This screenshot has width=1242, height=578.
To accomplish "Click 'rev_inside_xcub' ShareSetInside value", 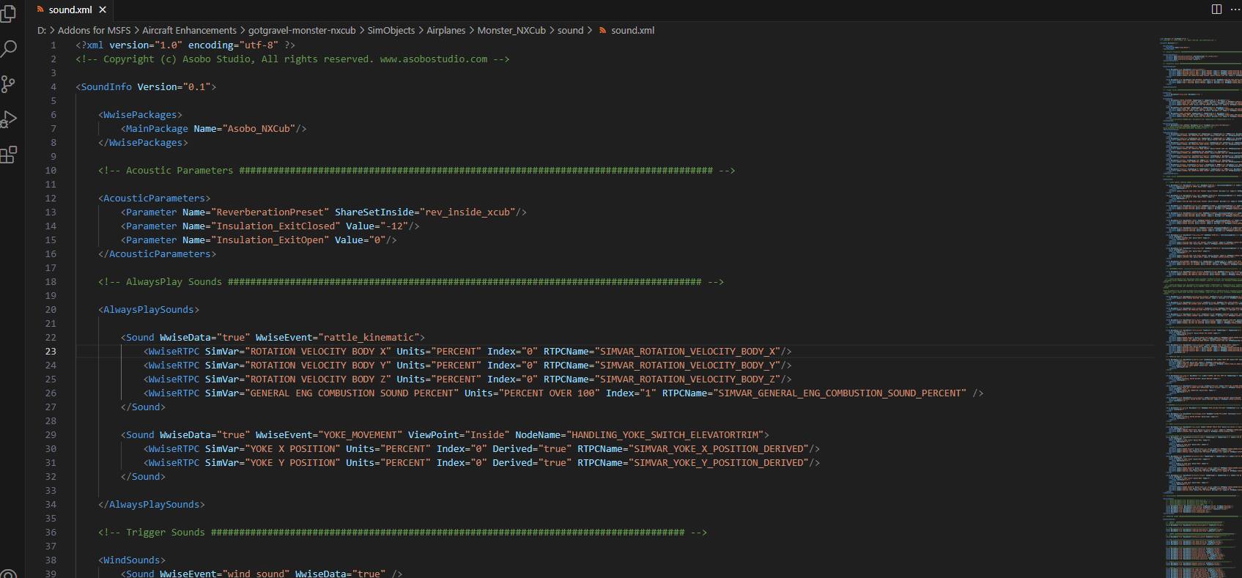I will [467, 212].
